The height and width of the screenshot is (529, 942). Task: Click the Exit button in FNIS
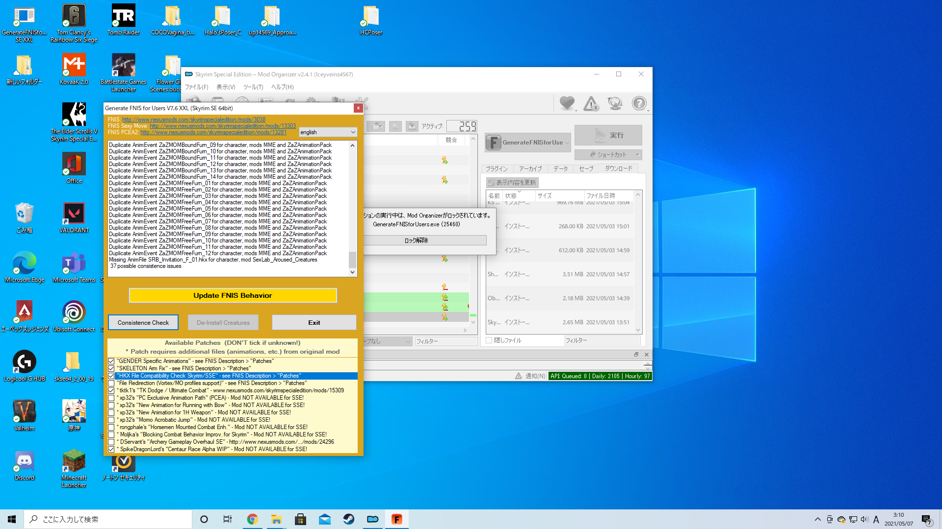pyautogui.click(x=314, y=323)
